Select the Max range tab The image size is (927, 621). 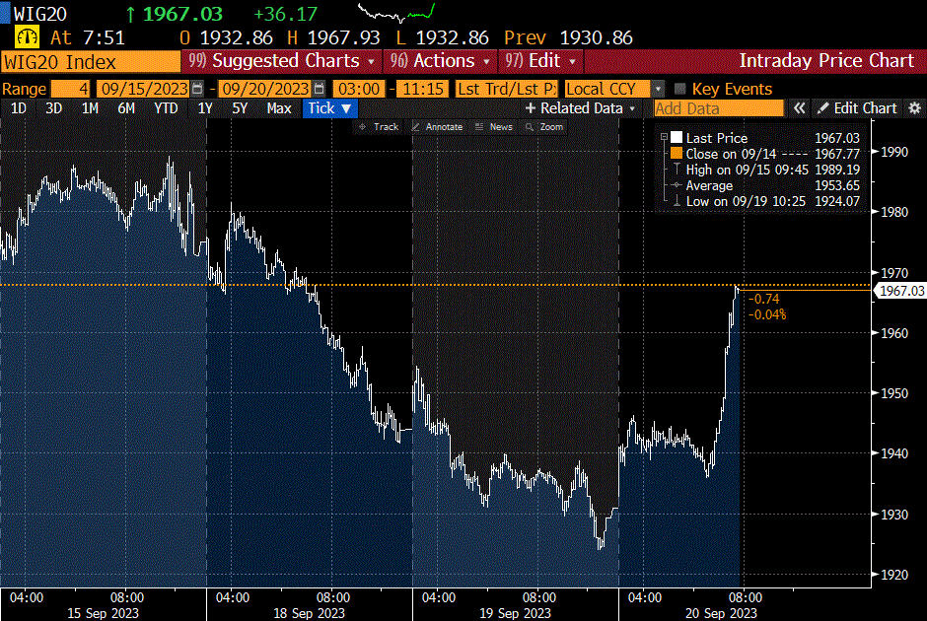click(279, 108)
